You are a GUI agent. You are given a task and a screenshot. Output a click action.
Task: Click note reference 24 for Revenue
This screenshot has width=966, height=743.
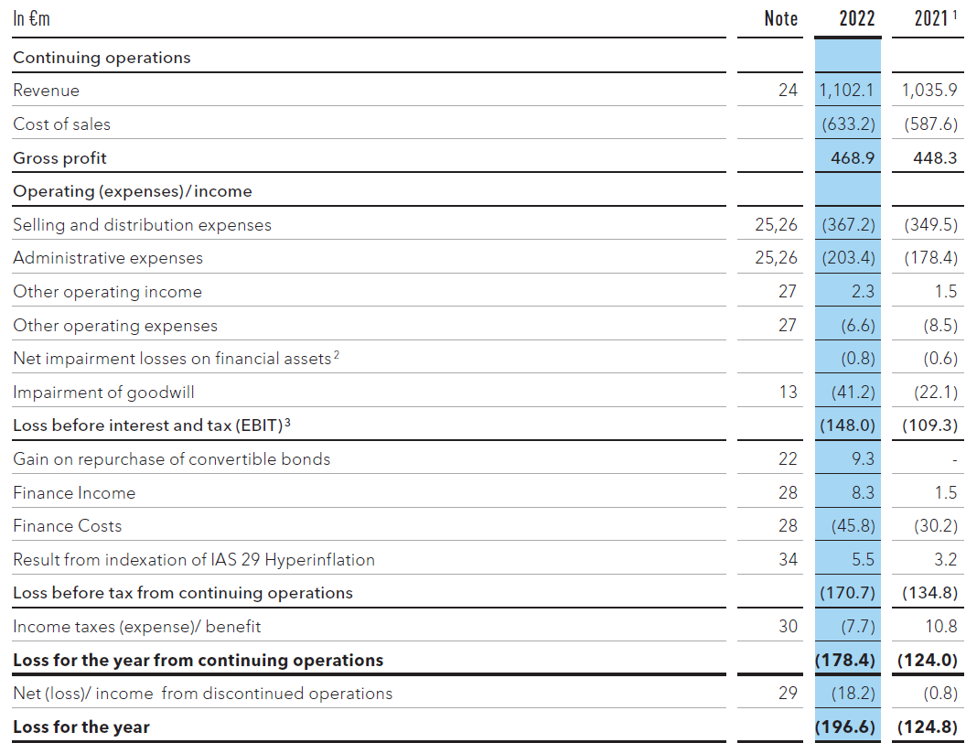788,91
